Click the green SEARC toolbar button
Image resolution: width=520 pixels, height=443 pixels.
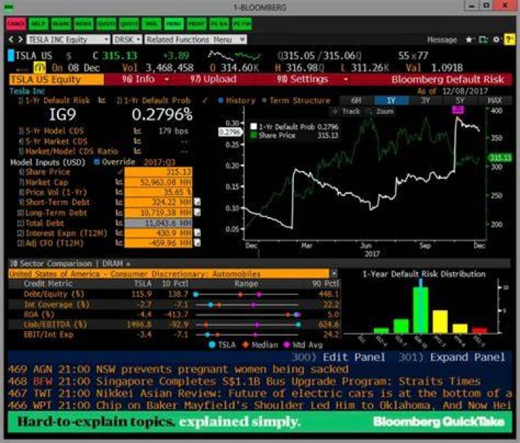(x=61, y=24)
